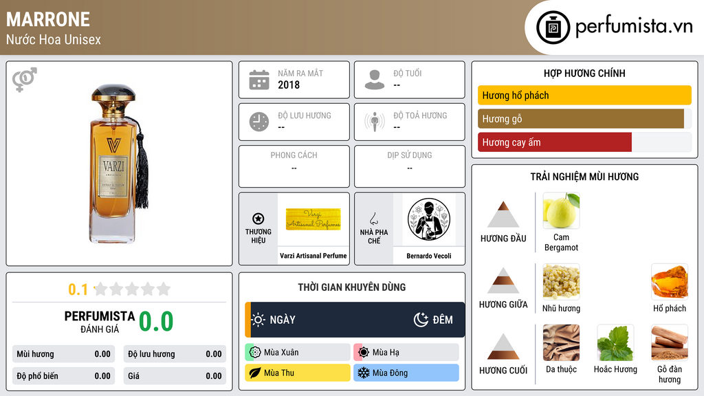Click the Mùi hương score row
Viewport: 704px width, 396px height.
tap(63, 354)
